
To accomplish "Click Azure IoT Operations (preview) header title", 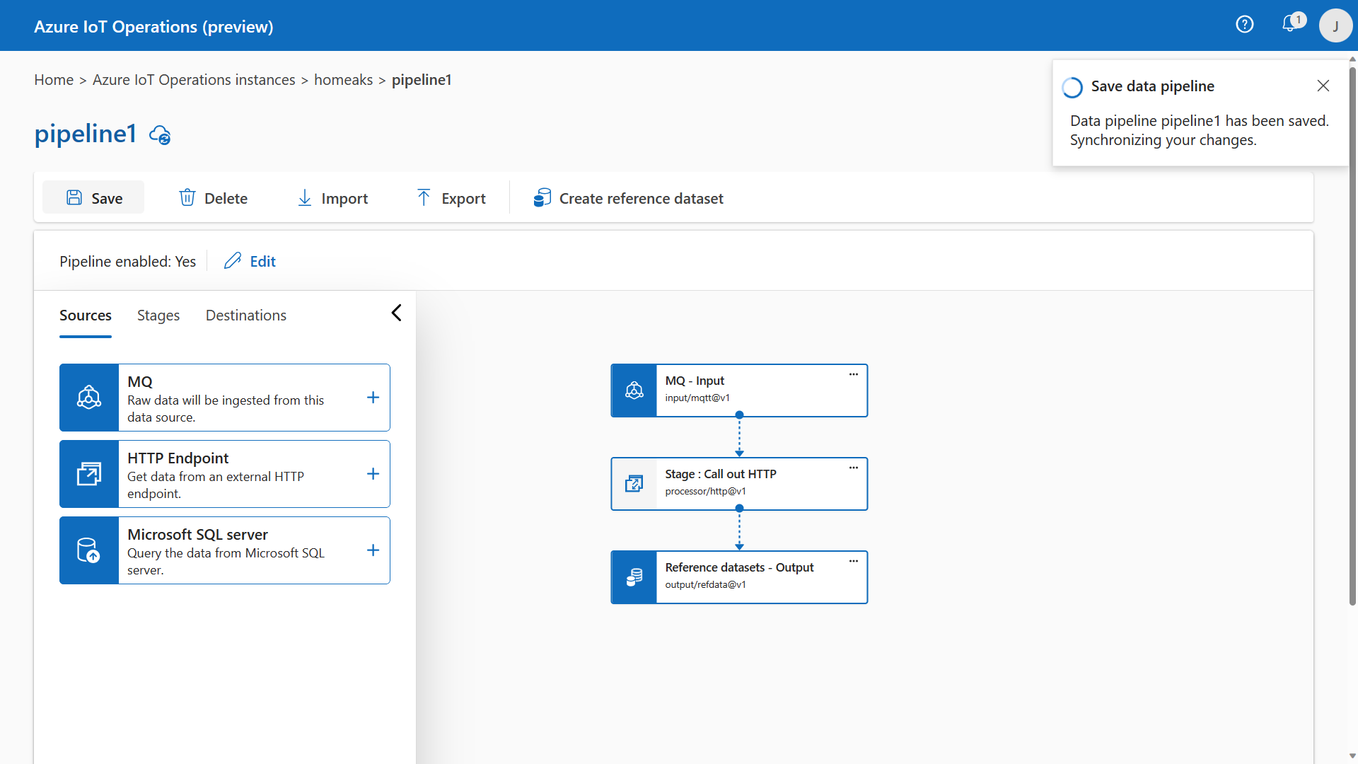I will tap(153, 26).
